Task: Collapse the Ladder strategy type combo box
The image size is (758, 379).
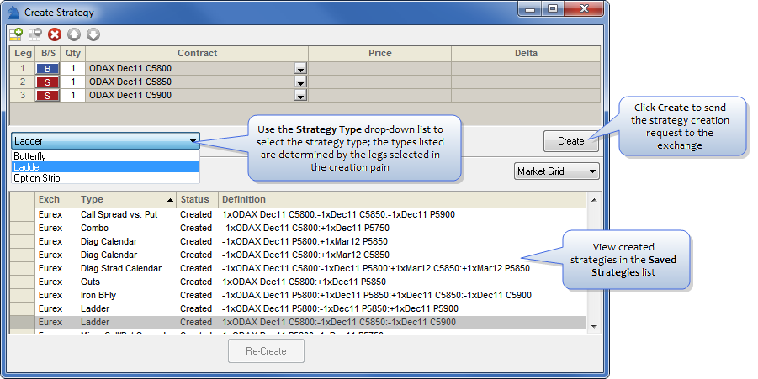Action: [x=105, y=141]
